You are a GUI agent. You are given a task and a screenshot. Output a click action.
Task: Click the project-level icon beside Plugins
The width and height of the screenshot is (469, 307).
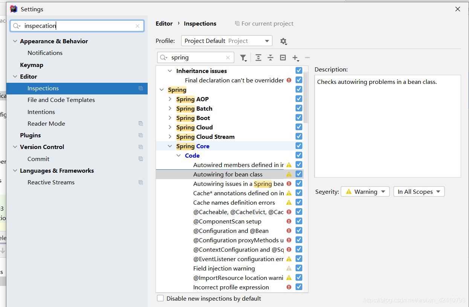point(141,135)
